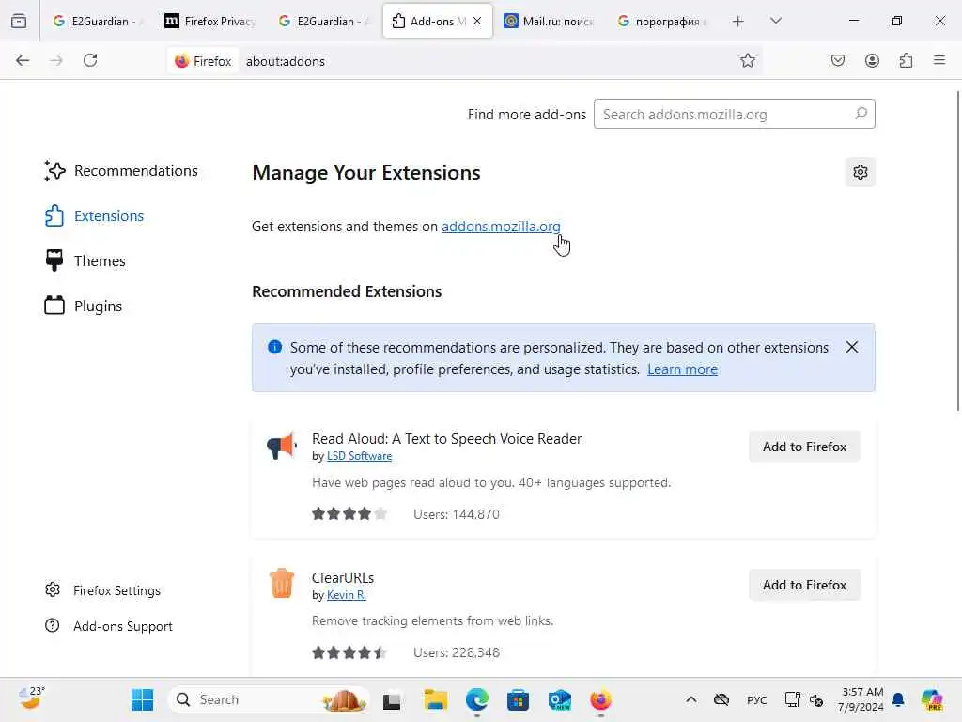Open Microsoft Store from the taskbar
Image resolution: width=962 pixels, height=722 pixels.
518,699
